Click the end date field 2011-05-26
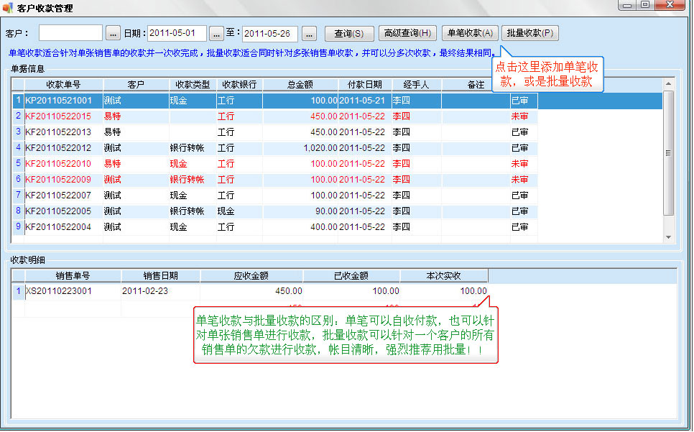Image resolution: width=694 pixels, height=432 pixels. pyautogui.click(x=269, y=33)
